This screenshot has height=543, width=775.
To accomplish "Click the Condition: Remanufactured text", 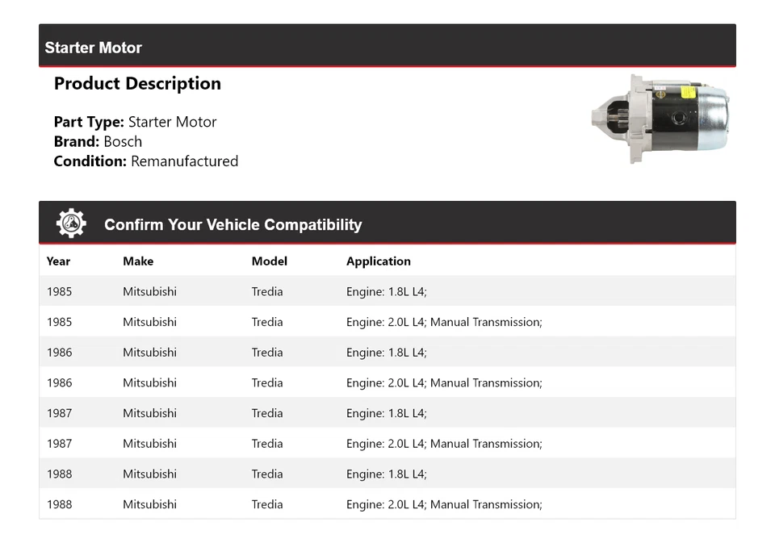I will pyautogui.click(x=145, y=161).
